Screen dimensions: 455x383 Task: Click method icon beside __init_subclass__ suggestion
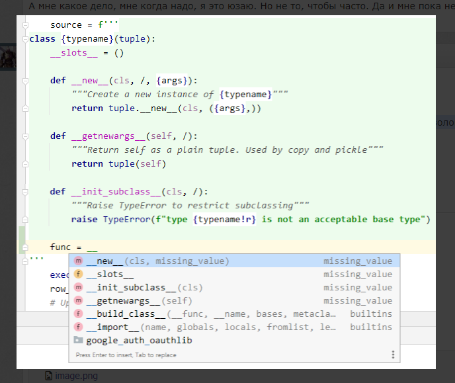(78, 287)
